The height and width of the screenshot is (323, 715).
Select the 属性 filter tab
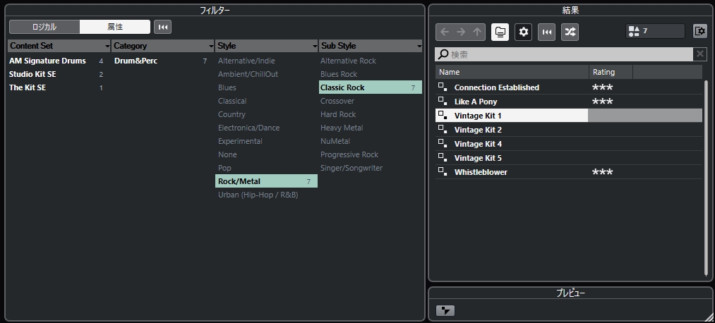[x=115, y=27]
